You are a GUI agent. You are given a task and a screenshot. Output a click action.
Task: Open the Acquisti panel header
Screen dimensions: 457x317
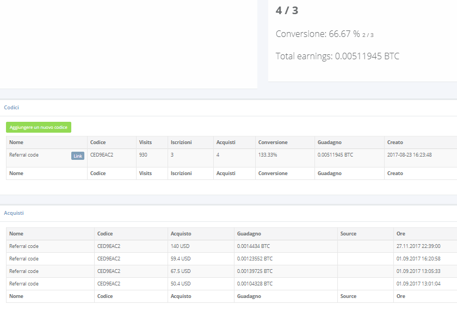pyautogui.click(x=13, y=213)
